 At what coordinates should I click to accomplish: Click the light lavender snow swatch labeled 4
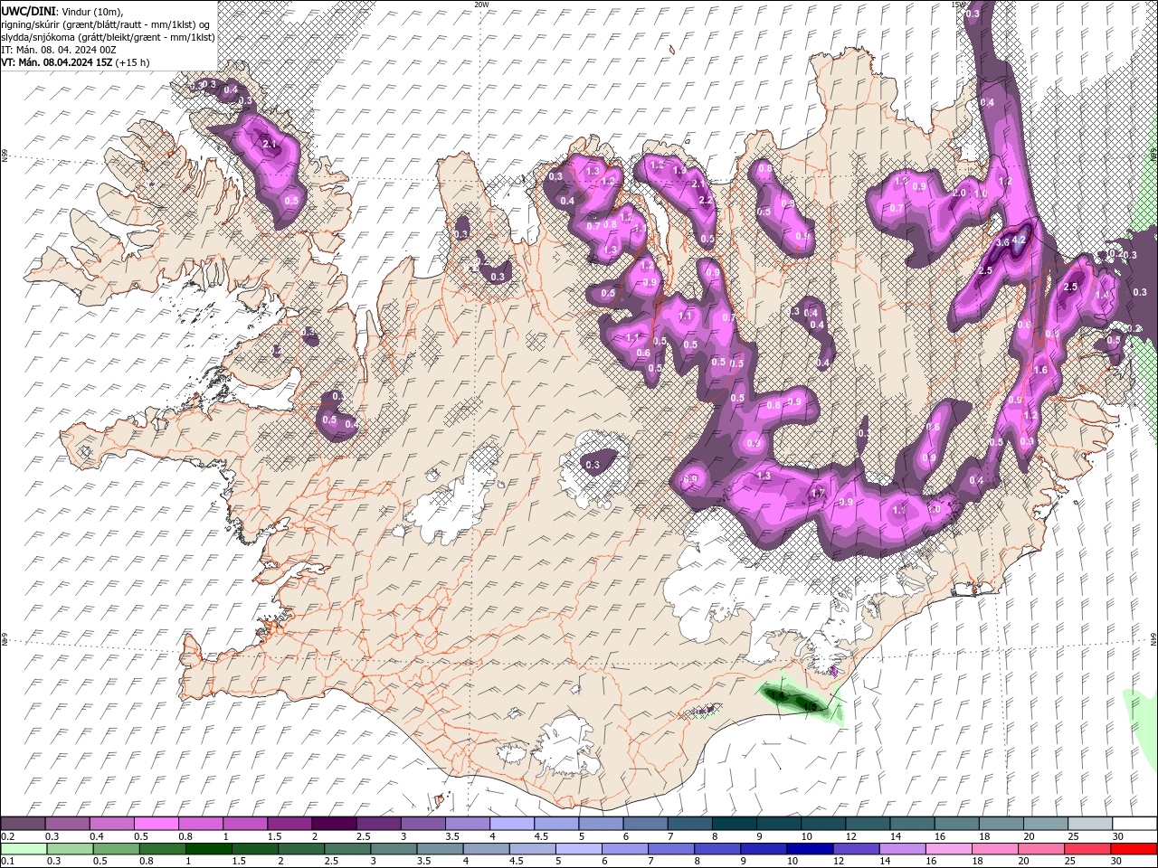[x=510, y=824]
